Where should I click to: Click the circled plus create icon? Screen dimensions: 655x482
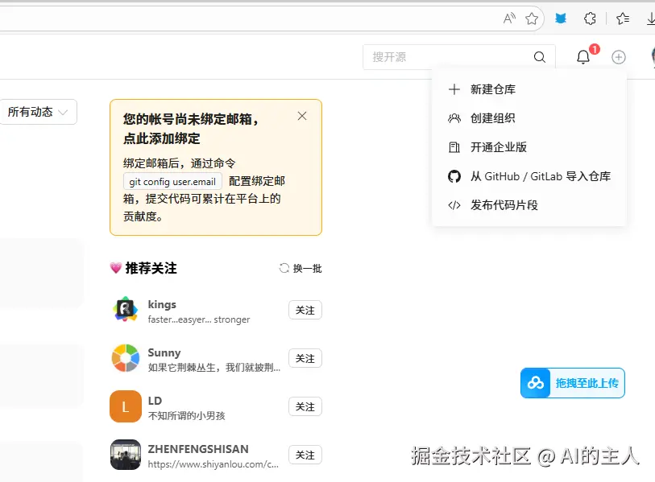[x=619, y=57]
